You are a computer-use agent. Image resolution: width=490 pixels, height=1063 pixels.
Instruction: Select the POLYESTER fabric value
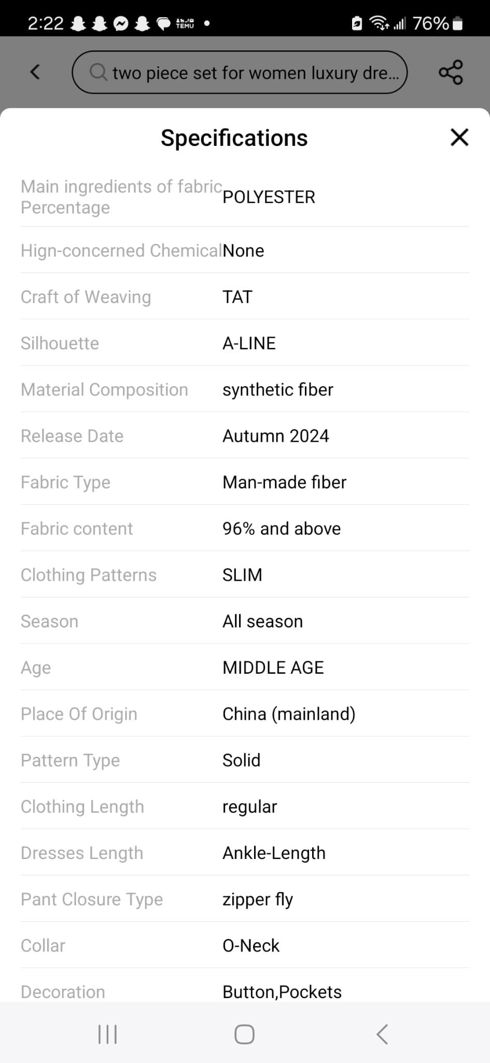point(269,197)
